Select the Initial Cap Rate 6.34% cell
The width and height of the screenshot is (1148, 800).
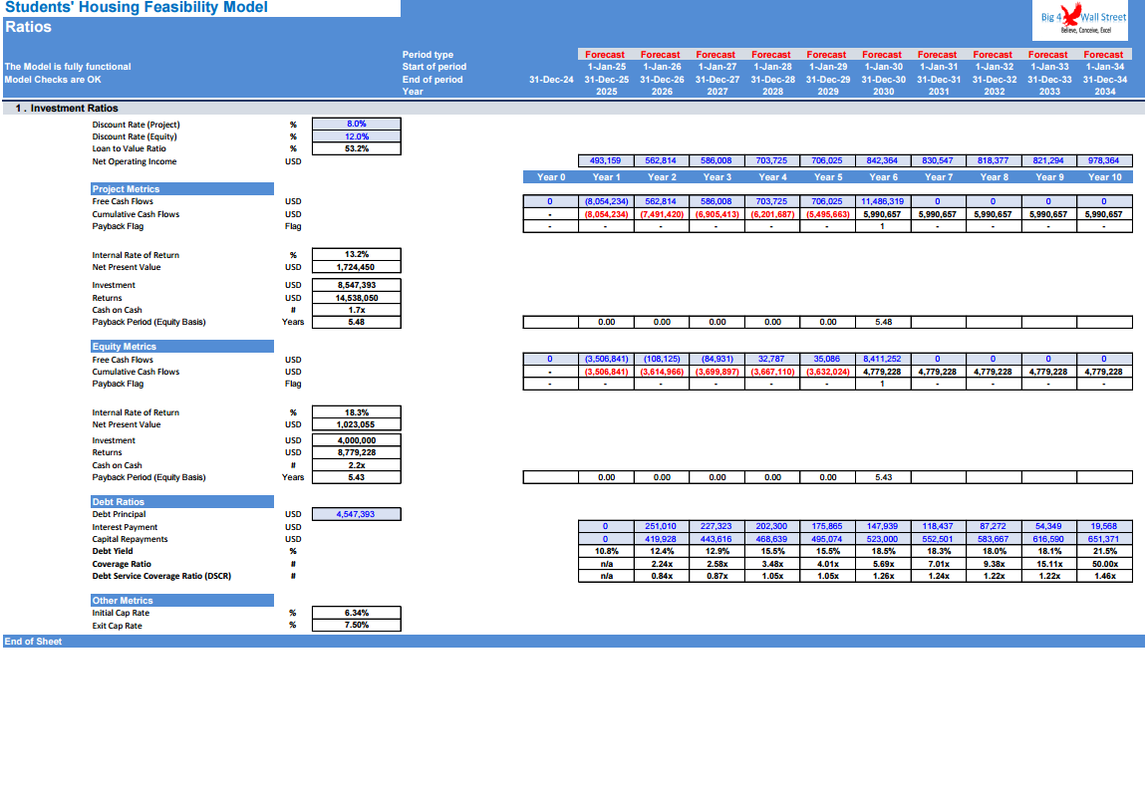357,613
